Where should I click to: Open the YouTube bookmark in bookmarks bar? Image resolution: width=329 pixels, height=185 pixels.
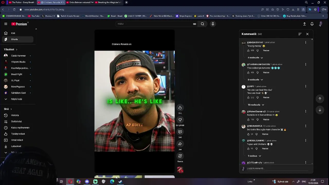tap(34, 16)
